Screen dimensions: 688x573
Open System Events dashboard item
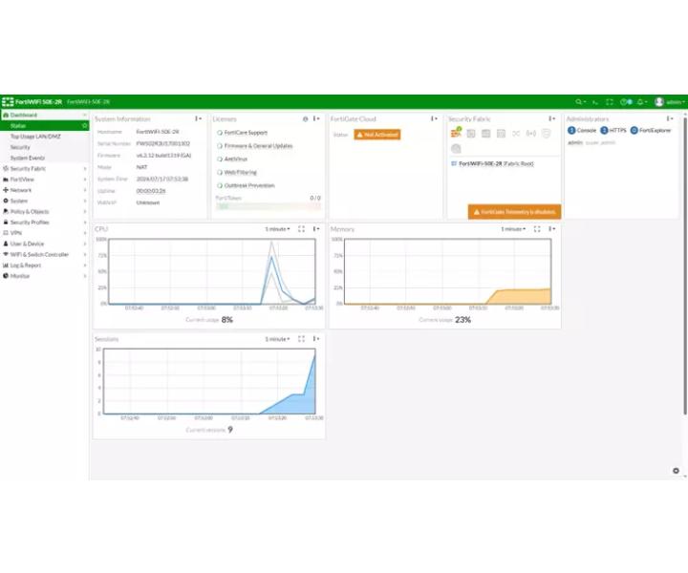[x=28, y=158]
